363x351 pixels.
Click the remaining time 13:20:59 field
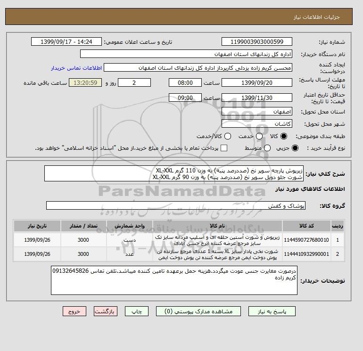click(85, 82)
